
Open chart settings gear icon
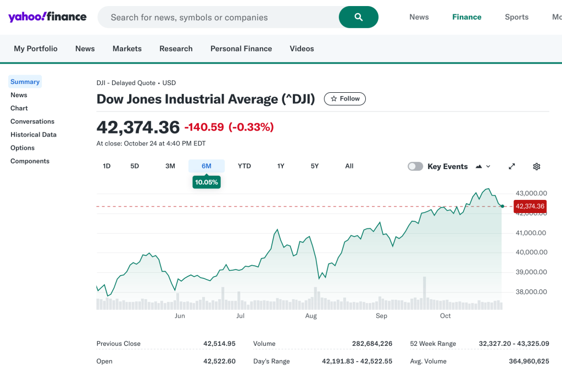536,166
